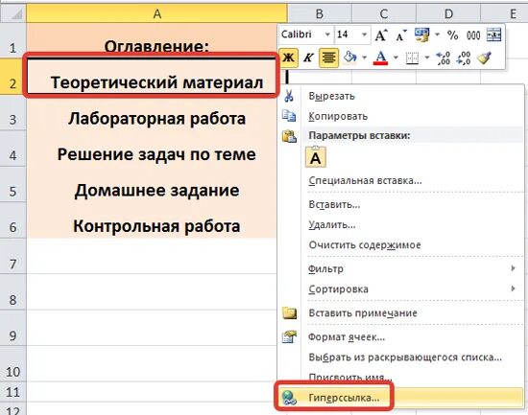The width and height of the screenshot is (528, 415).
Task: Click the scissors icon beside Вырезать
Action: (289, 96)
